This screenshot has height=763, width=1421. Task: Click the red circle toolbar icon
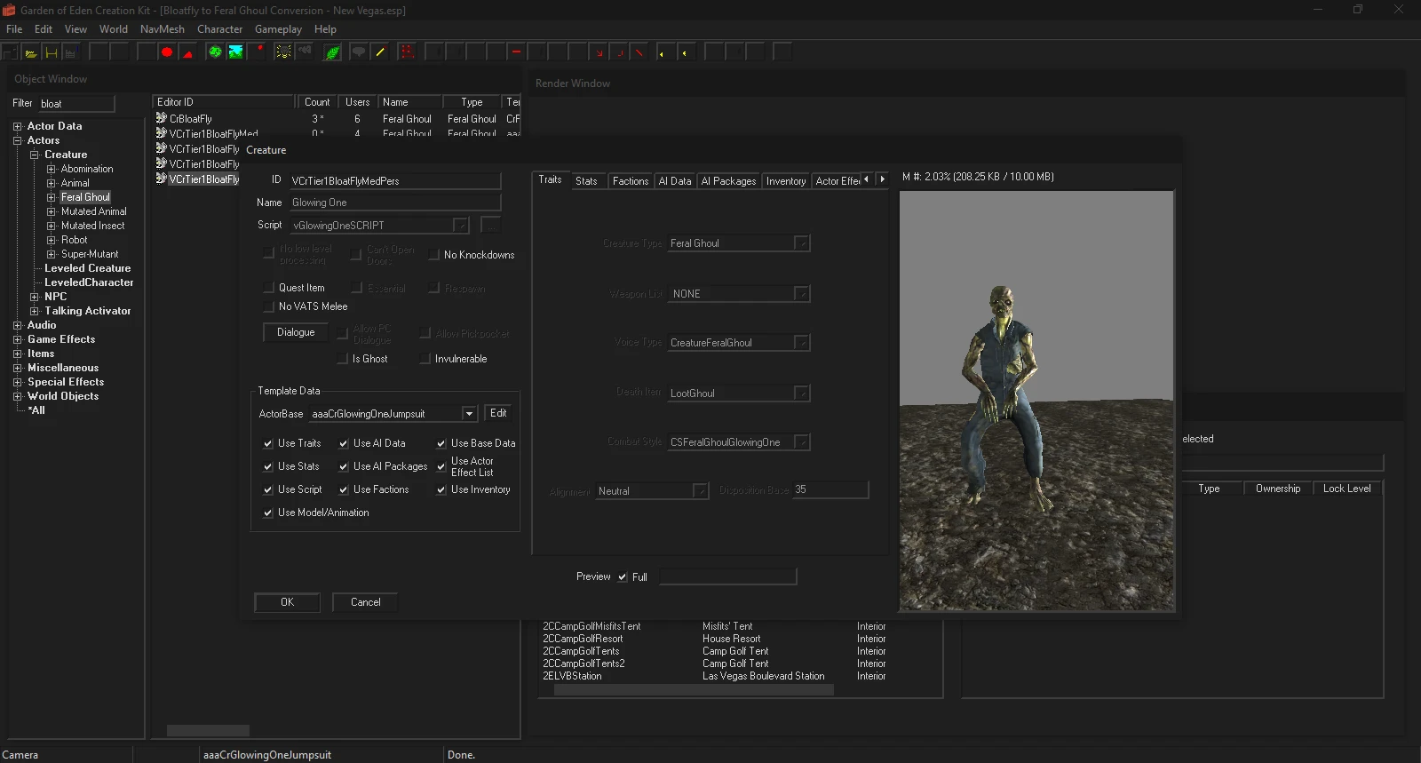166,52
